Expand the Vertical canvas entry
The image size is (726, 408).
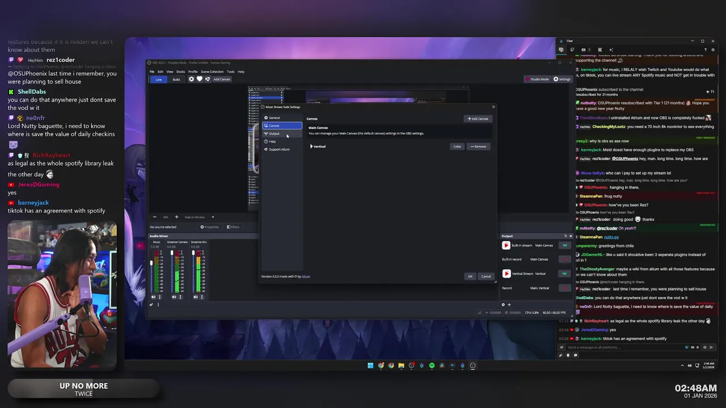[x=311, y=146]
